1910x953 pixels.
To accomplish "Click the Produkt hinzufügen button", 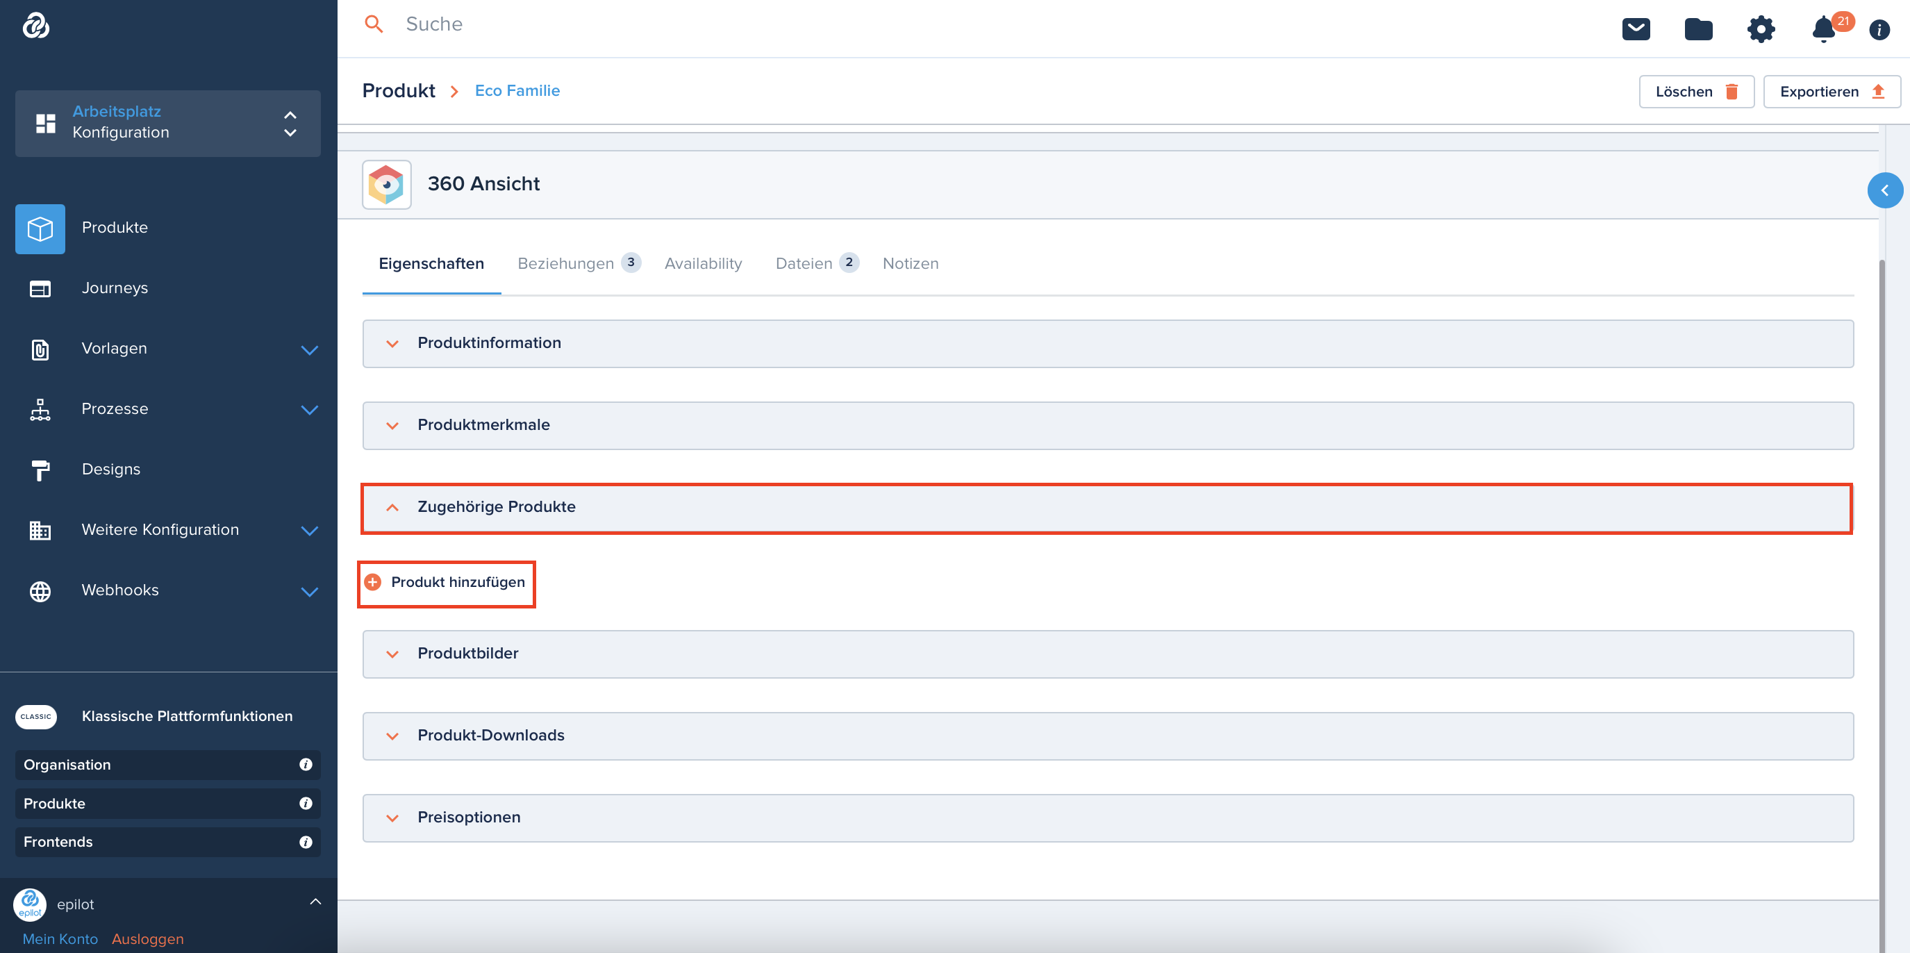I will (x=447, y=583).
